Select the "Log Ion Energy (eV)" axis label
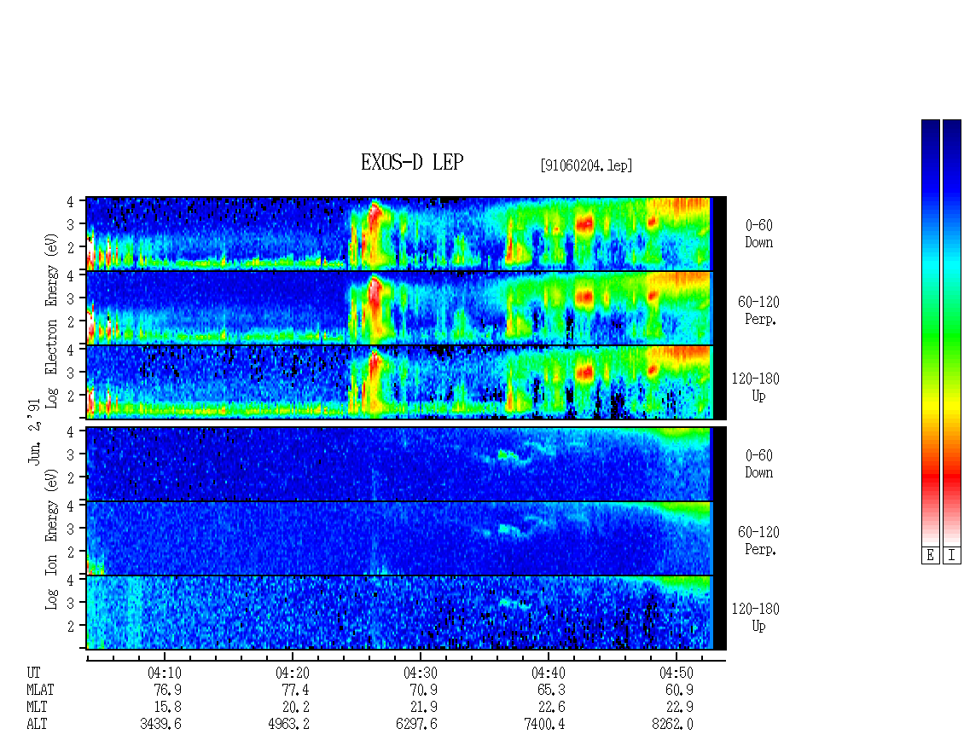964x746 pixels. [x=51, y=540]
